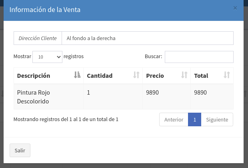The width and height of the screenshot is (248, 168).
Task: Click the sort icon in Descripción column
Action: pyautogui.click(x=77, y=75)
